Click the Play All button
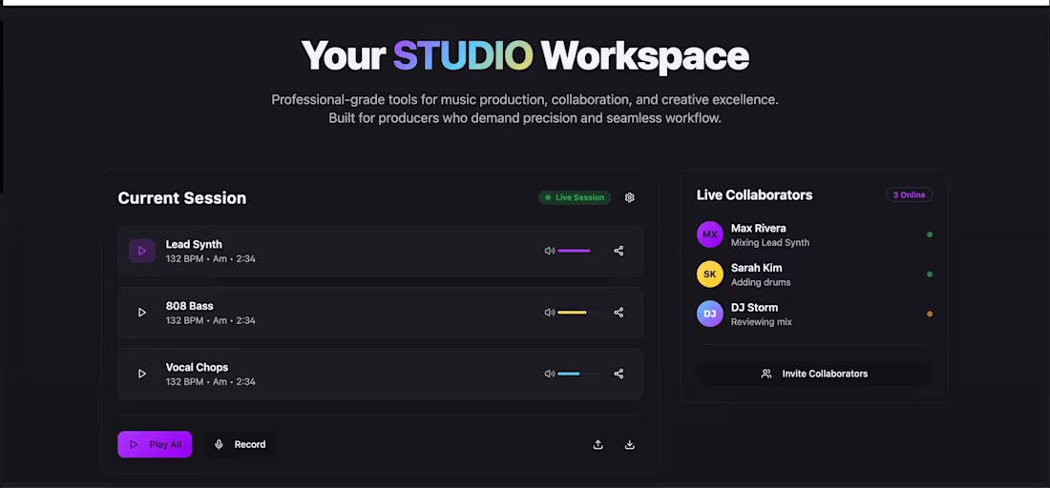 155,444
